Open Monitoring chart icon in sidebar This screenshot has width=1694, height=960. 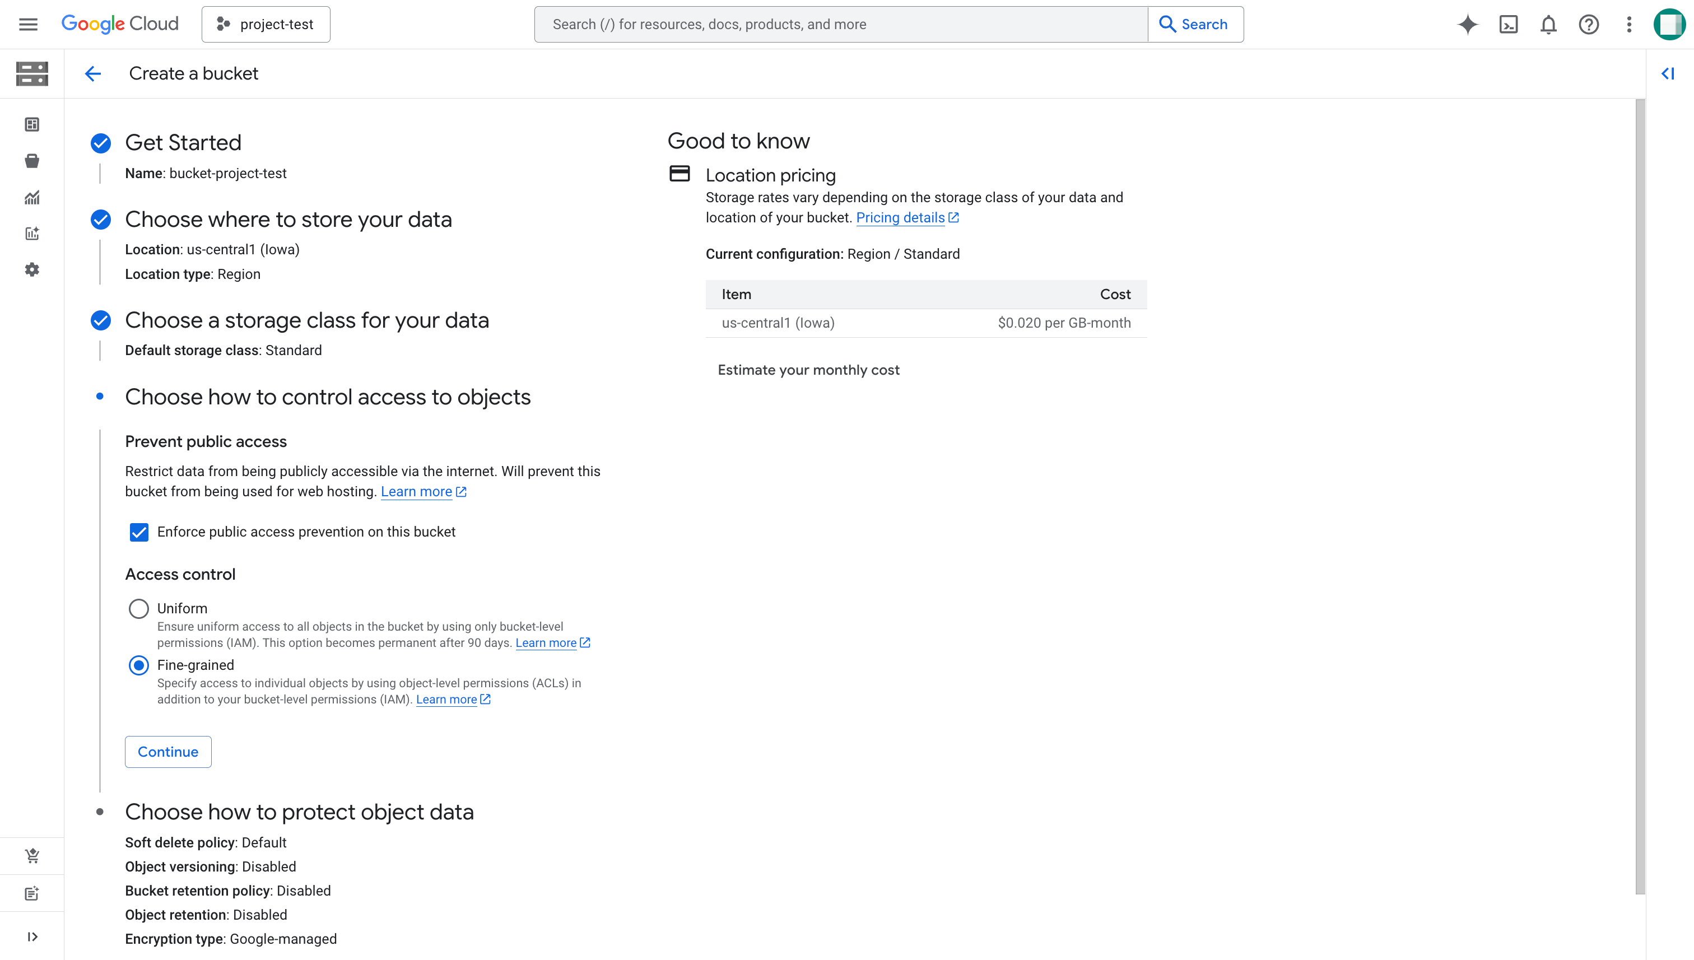(x=32, y=197)
